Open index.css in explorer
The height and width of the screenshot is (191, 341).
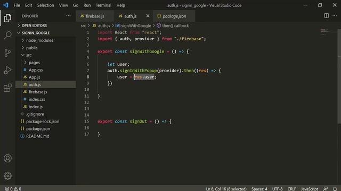46,99
